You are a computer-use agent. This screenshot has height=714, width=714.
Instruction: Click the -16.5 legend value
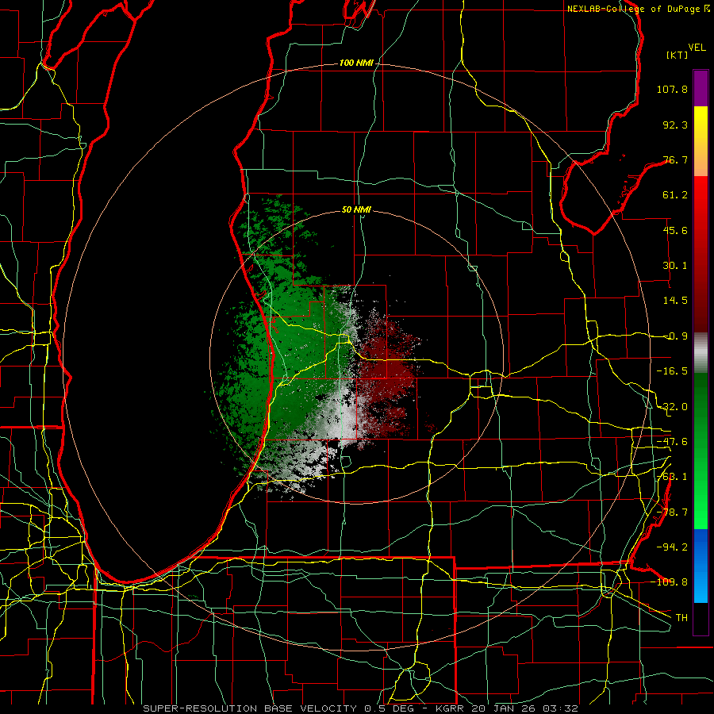[672, 371]
